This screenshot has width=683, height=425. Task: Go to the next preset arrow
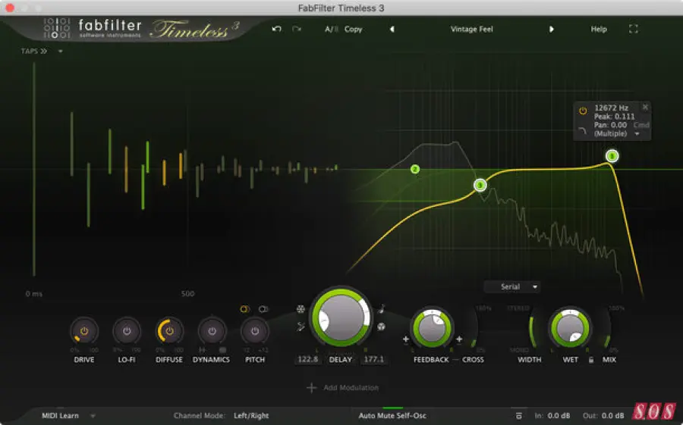click(x=552, y=29)
